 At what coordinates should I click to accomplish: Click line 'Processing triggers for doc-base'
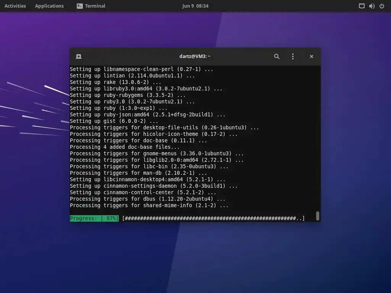pyautogui.click(x=138, y=140)
